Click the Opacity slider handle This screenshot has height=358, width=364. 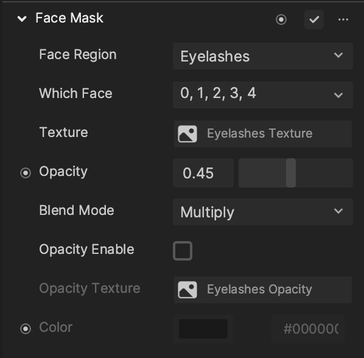tap(291, 173)
